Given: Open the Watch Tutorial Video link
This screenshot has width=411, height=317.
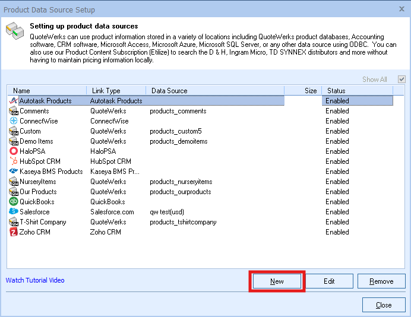Looking at the screenshot, I should tap(35, 280).
